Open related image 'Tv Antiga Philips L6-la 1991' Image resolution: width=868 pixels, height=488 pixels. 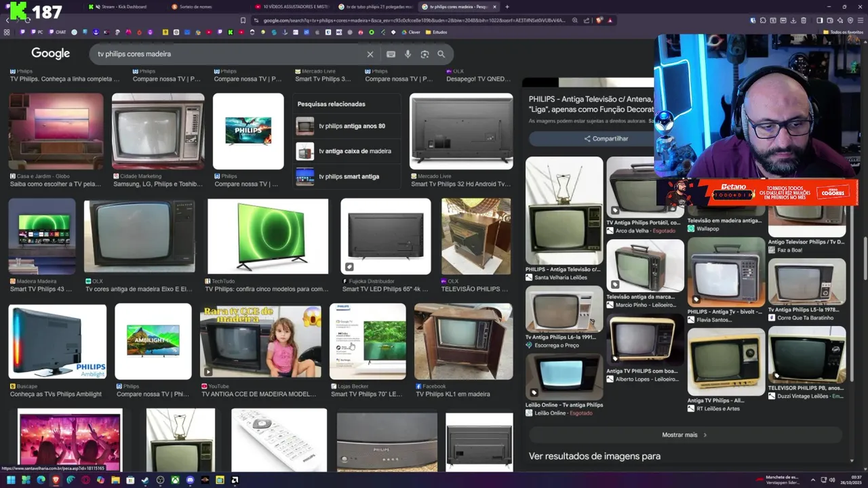[x=564, y=308]
